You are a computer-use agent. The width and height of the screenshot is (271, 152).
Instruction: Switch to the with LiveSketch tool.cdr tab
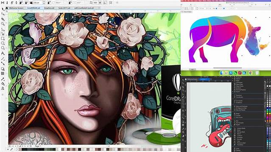(84, 8)
